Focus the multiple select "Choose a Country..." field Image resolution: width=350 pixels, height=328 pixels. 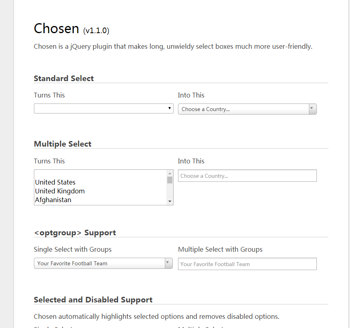click(247, 176)
